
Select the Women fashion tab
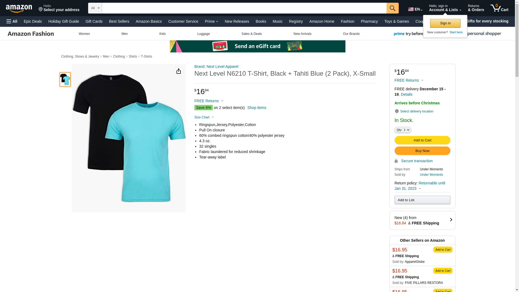[x=84, y=34]
